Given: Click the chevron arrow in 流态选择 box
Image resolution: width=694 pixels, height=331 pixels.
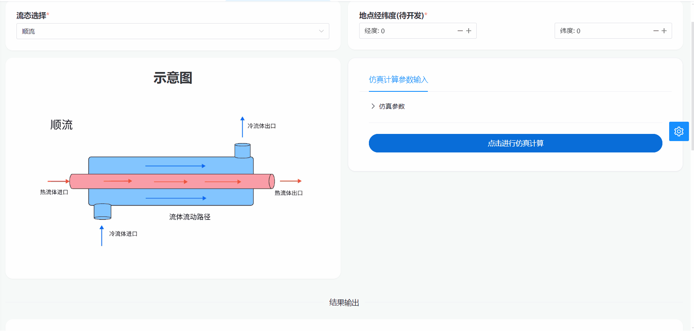Looking at the screenshot, I should pos(321,31).
